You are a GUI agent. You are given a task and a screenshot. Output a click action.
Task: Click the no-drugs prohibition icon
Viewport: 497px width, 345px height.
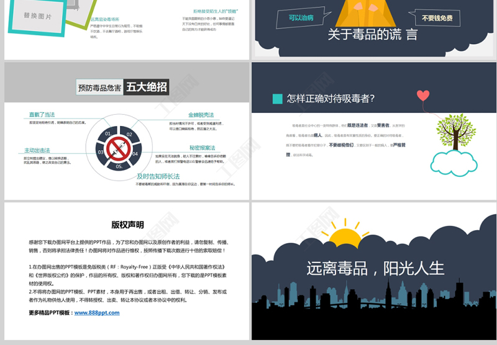pos(117,149)
